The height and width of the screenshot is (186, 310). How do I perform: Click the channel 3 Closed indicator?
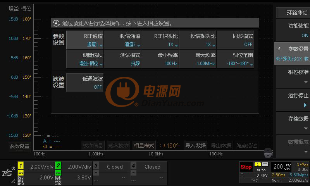click(111, 173)
